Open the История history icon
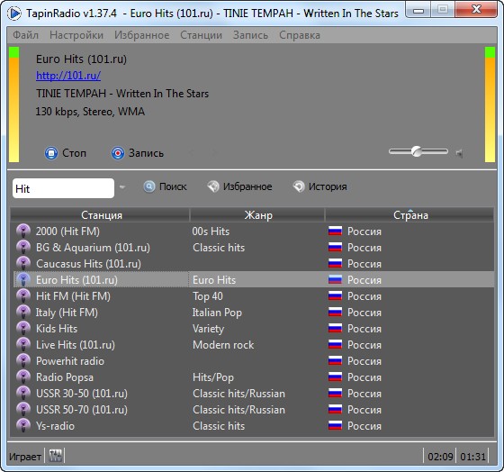The image size is (504, 472). click(299, 186)
